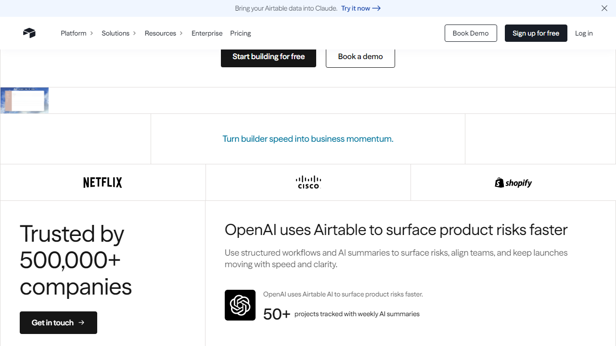Go to Pricing
The image size is (616, 346).
click(x=241, y=33)
